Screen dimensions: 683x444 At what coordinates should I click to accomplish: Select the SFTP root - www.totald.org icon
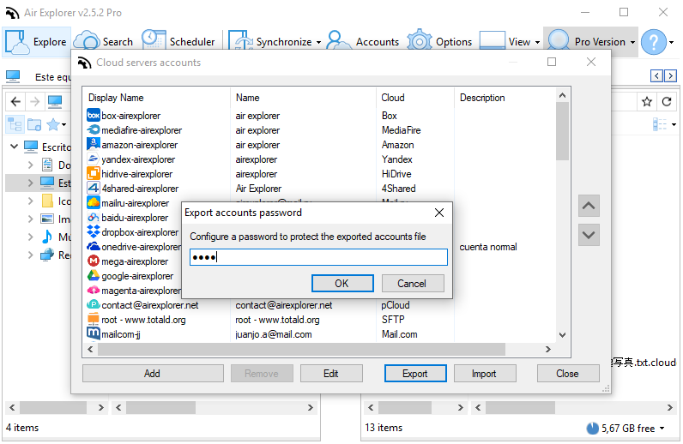[x=94, y=319]
